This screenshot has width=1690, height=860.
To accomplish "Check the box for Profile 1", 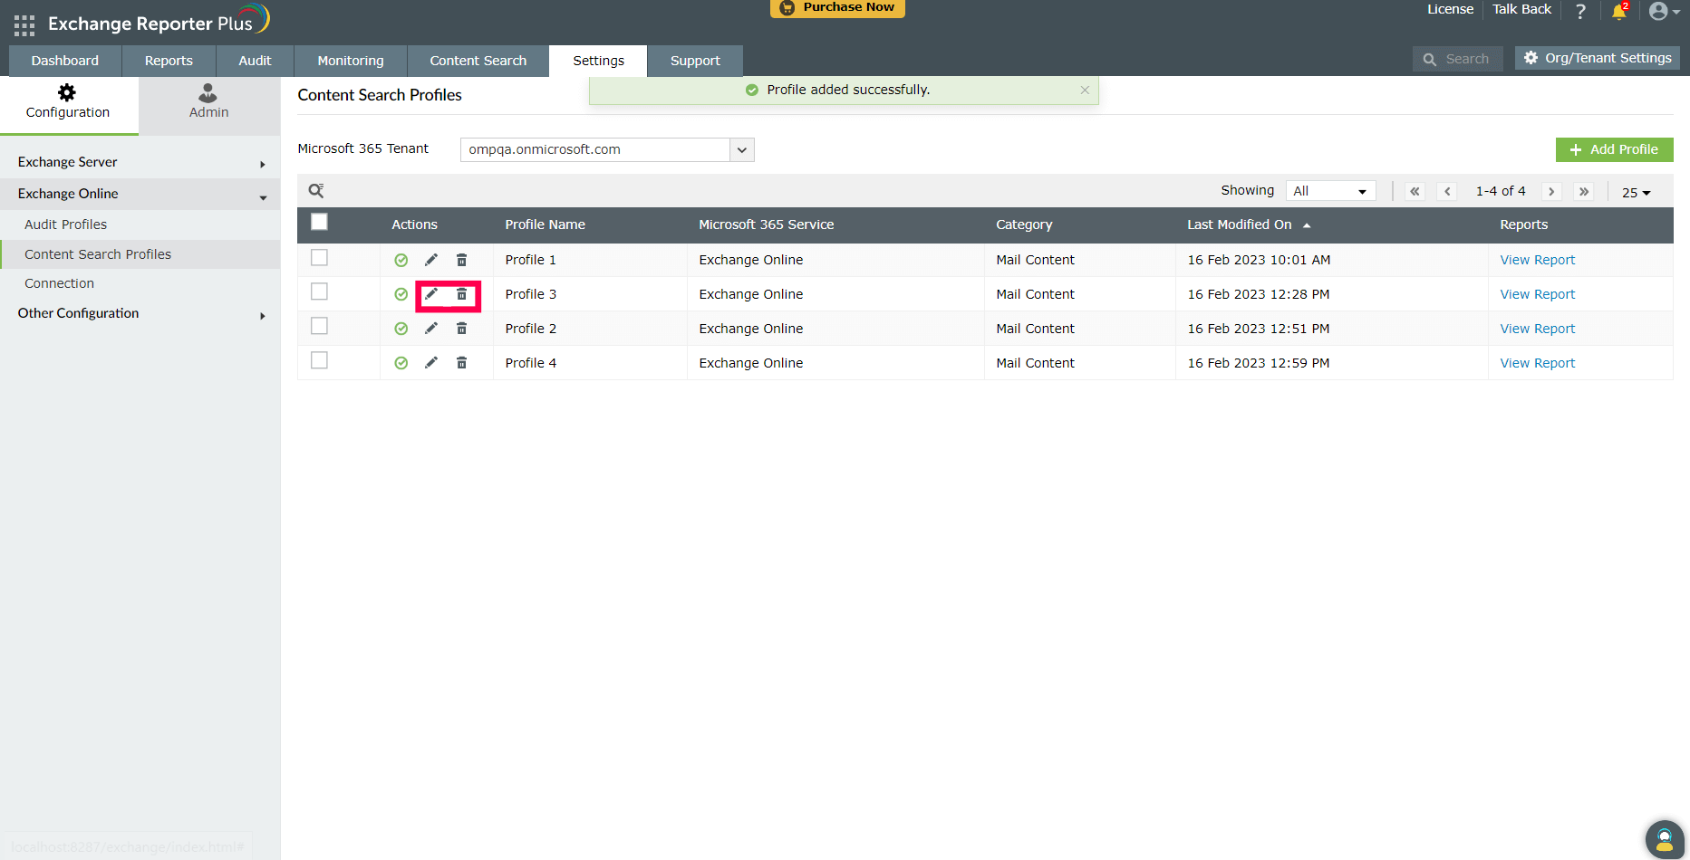I will coord(319,258).
